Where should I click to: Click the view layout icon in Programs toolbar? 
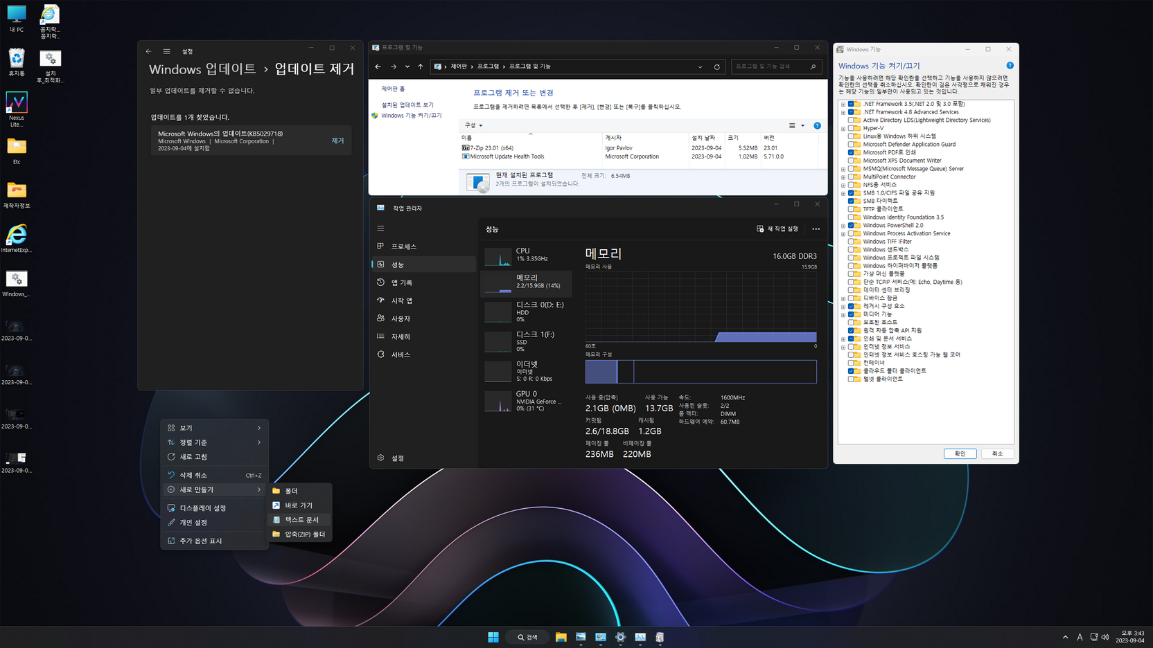792,125
